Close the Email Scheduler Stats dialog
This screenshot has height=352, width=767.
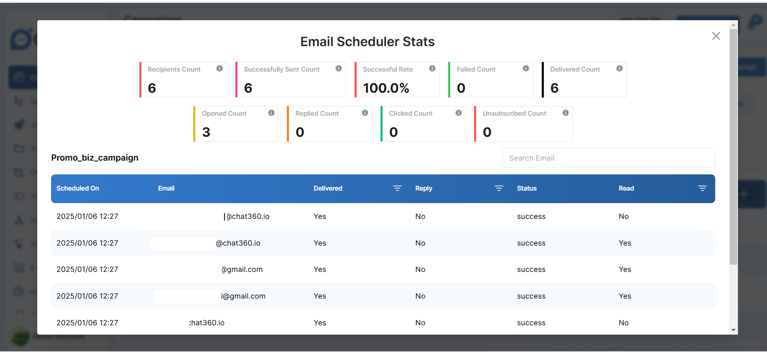tap(716, 36)
